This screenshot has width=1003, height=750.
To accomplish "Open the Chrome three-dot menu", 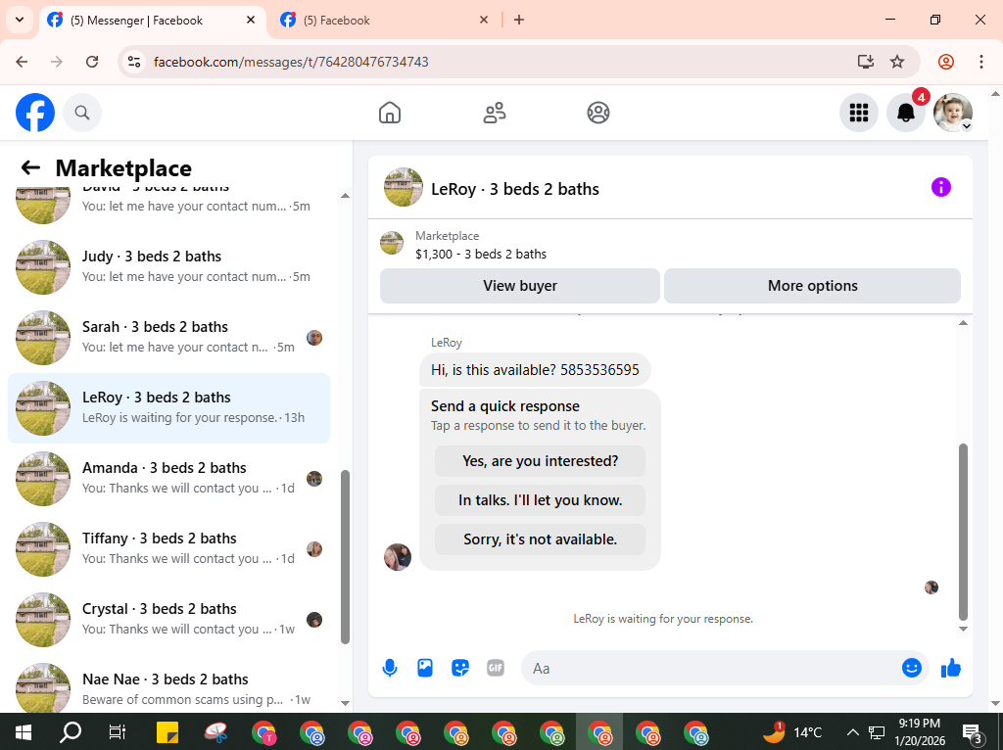I will pos(981,62).
